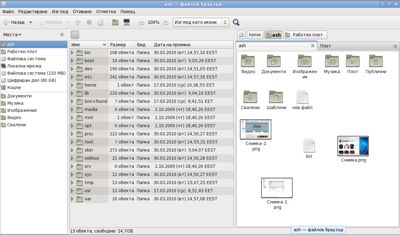Image resolution: width=400 pixels, height=235 pixels.
Task: Toggle the path button in left pane
Action: pyautogui.click(x=75, y=35)
